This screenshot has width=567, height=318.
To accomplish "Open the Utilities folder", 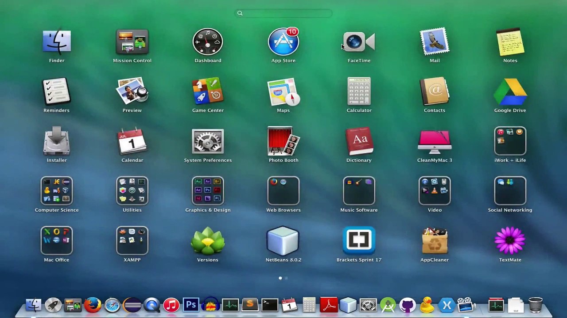I will click(x=132, y=191).
